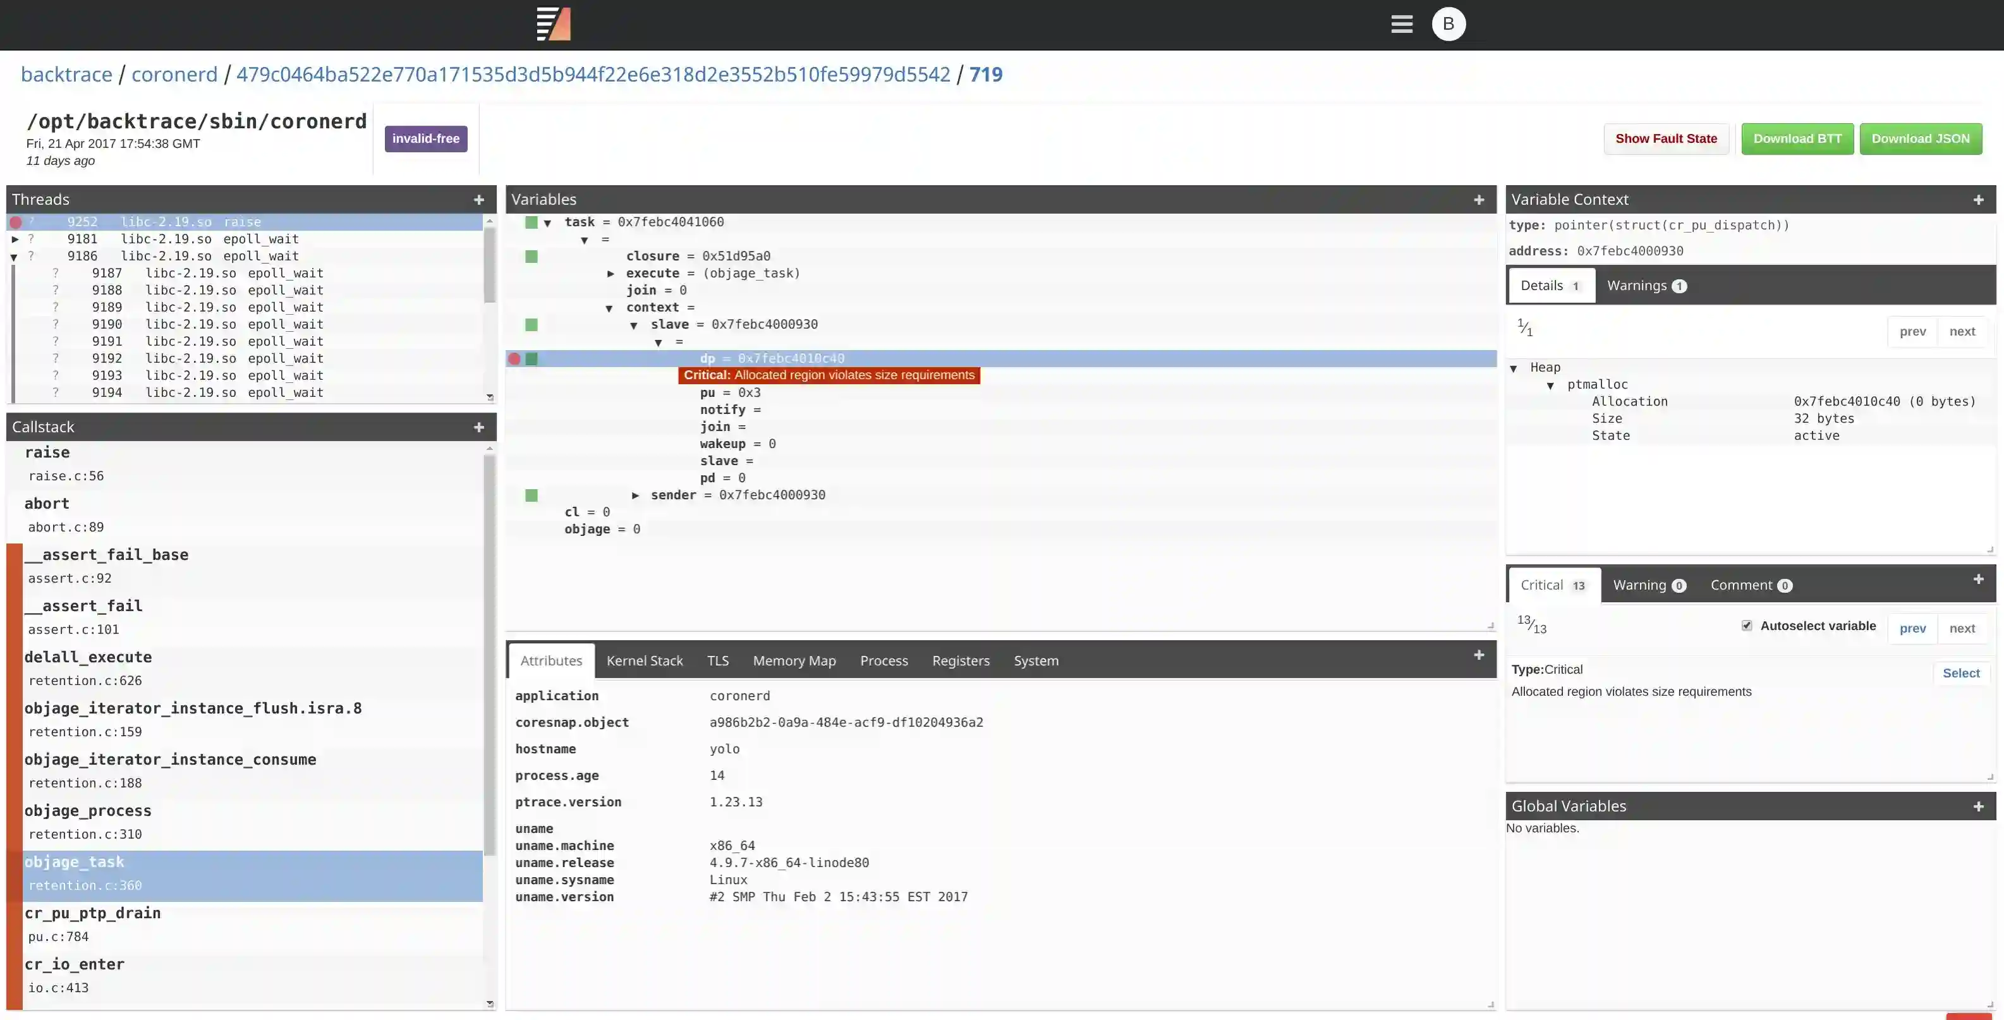This screenshot has height=1020, width=2004.
Task: Click red critical dot beside dp variable
Action: point(514,359)
